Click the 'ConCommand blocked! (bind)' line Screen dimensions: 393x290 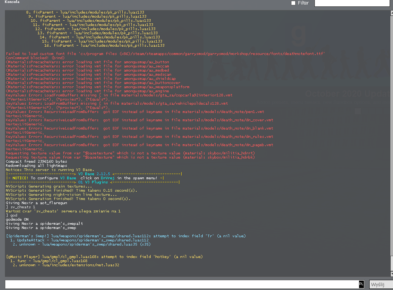tap(35, 58)
